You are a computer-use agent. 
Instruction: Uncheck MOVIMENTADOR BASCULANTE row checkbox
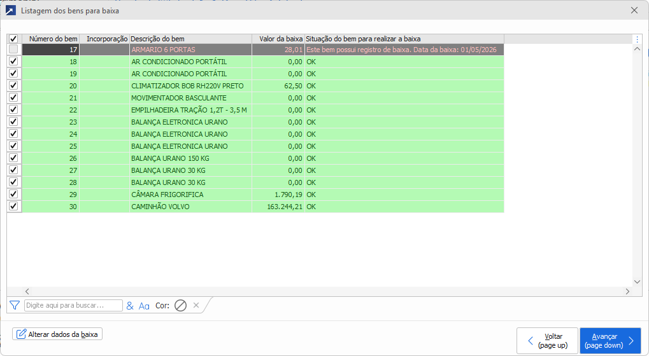pyautogui.click(x=13, y=97)
